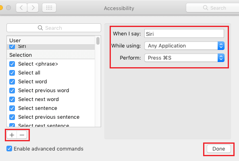Remove selected command with minus button
239x161 pixels.
coord(22,135)
